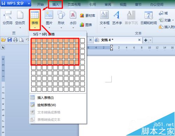Add a new document tab with plus button
175x136 pixels.
pos(146,40)
